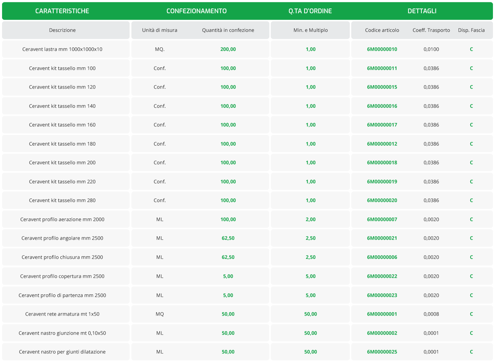Click article code 6M00000023
The height and width of the screenshot is (362, 495).
pos(382,295)
